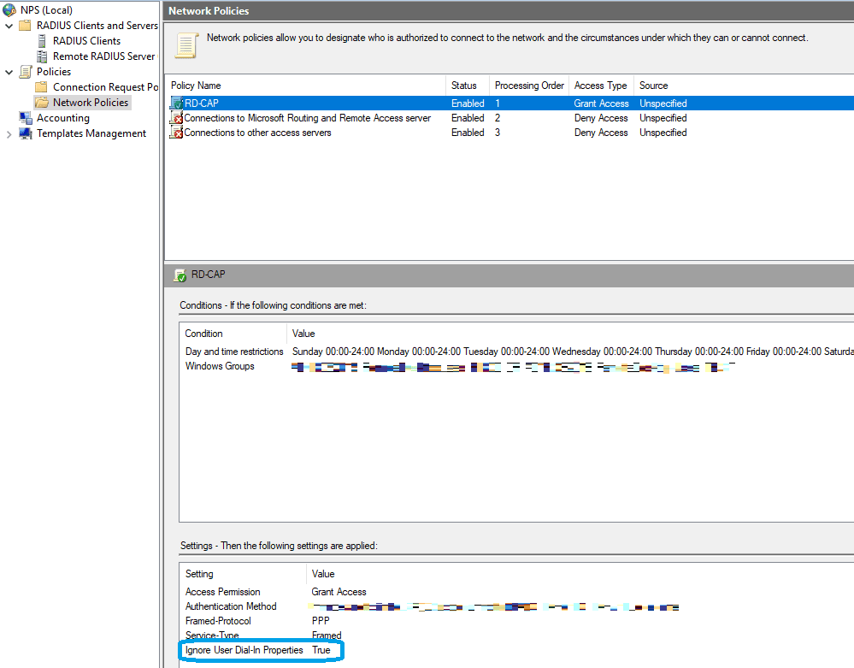Click the Remote RADIUS Server icon
Screen dimensions: 854x668
pyautogui.click(x=42, y=56)
